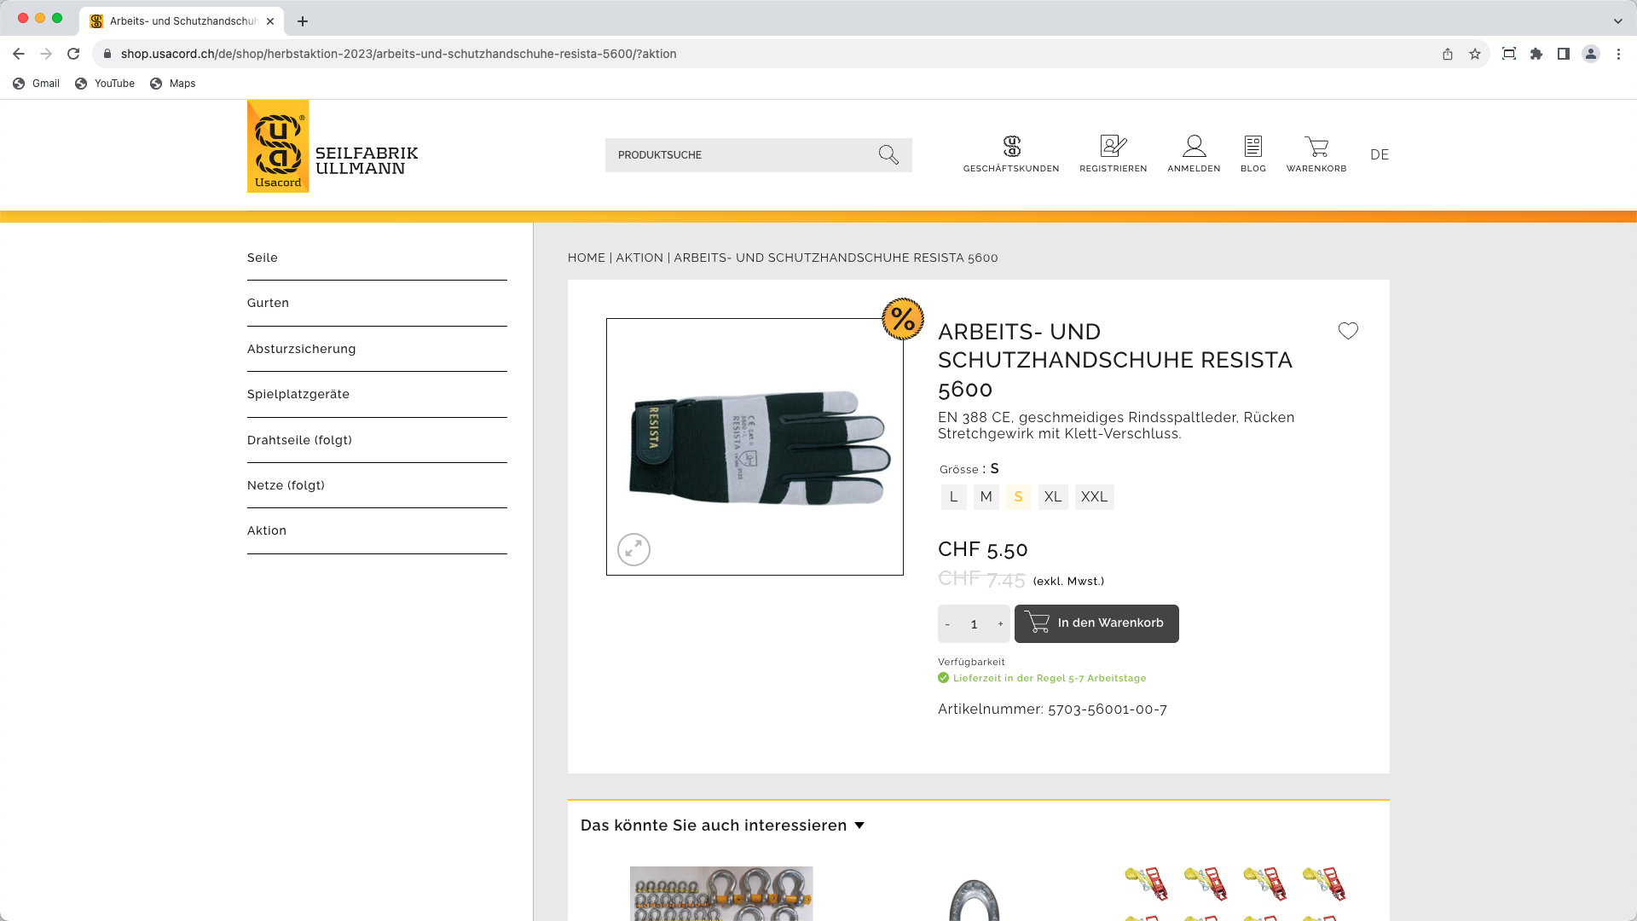Screen dimensions: 1637x921
Task: Increase quantity with the plus control
Action: coord(999,623)
